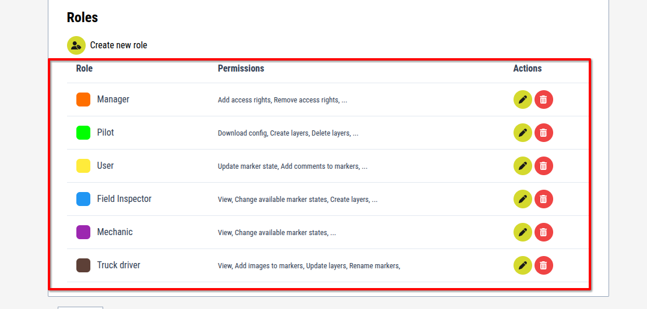Click the orange Manager color swatch
This screenshot has width=647, height=309.
tap(83, 100)
